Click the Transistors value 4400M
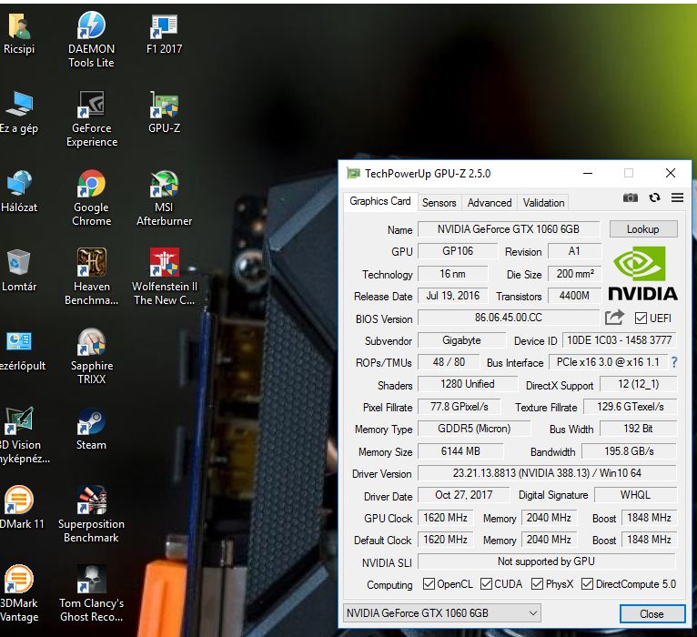 pyautogui.click(x=574, y=296)
